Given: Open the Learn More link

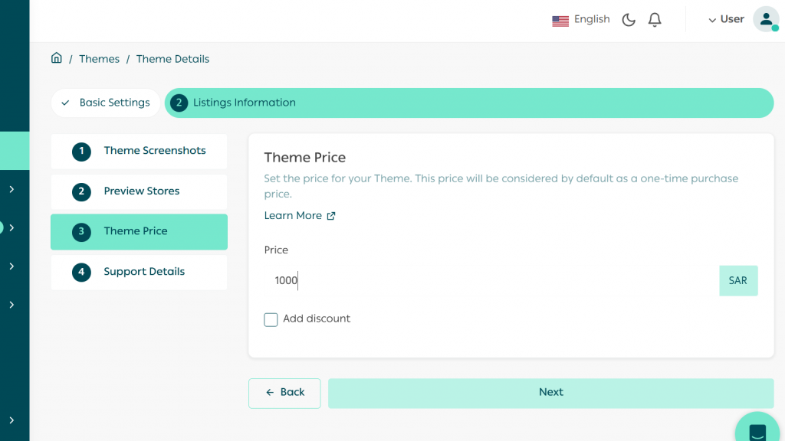Looking at the screenshot, I should point(293,216).
